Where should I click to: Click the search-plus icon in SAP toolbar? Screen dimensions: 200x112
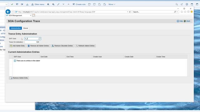(x=182, y=4)
